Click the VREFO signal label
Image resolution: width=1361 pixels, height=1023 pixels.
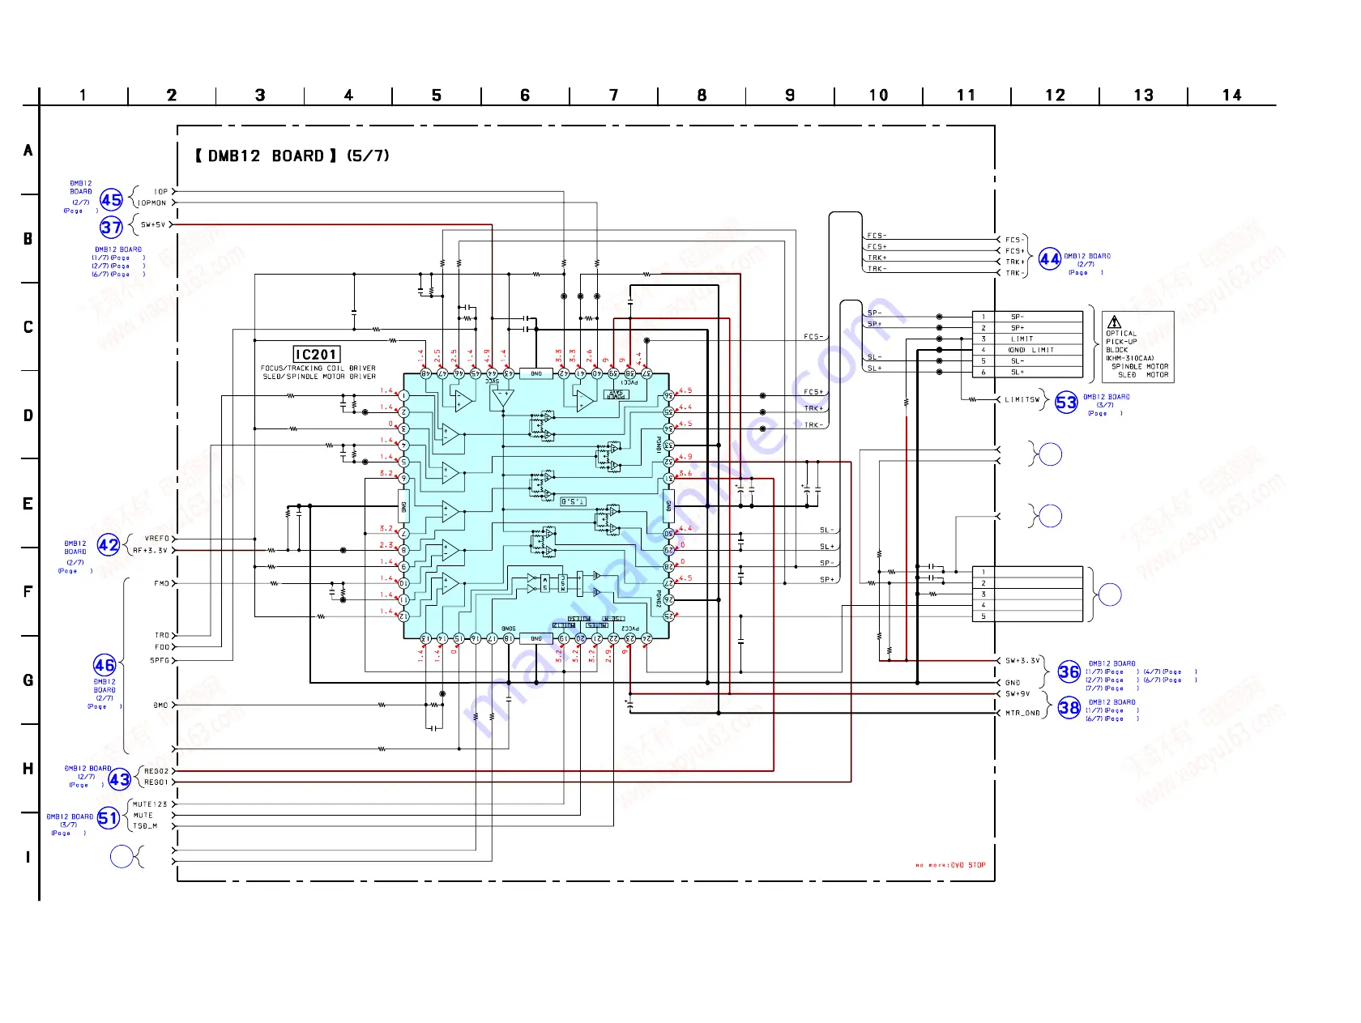click(157, 539)
